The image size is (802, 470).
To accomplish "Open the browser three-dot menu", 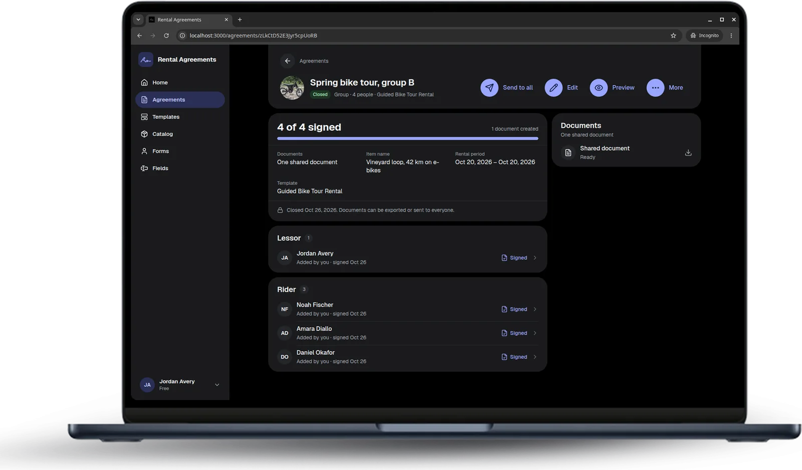I will 731,36.
